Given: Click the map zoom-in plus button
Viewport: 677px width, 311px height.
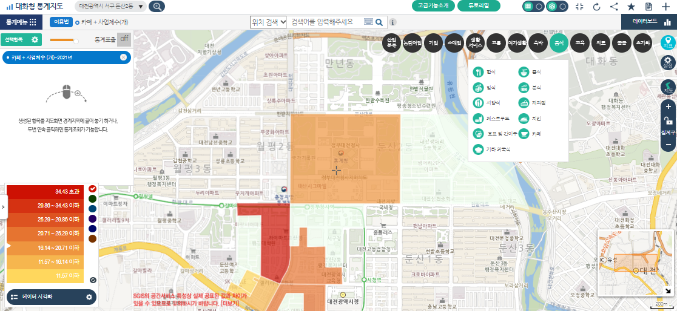Looking at the screenshot, I should pos(668,106).
